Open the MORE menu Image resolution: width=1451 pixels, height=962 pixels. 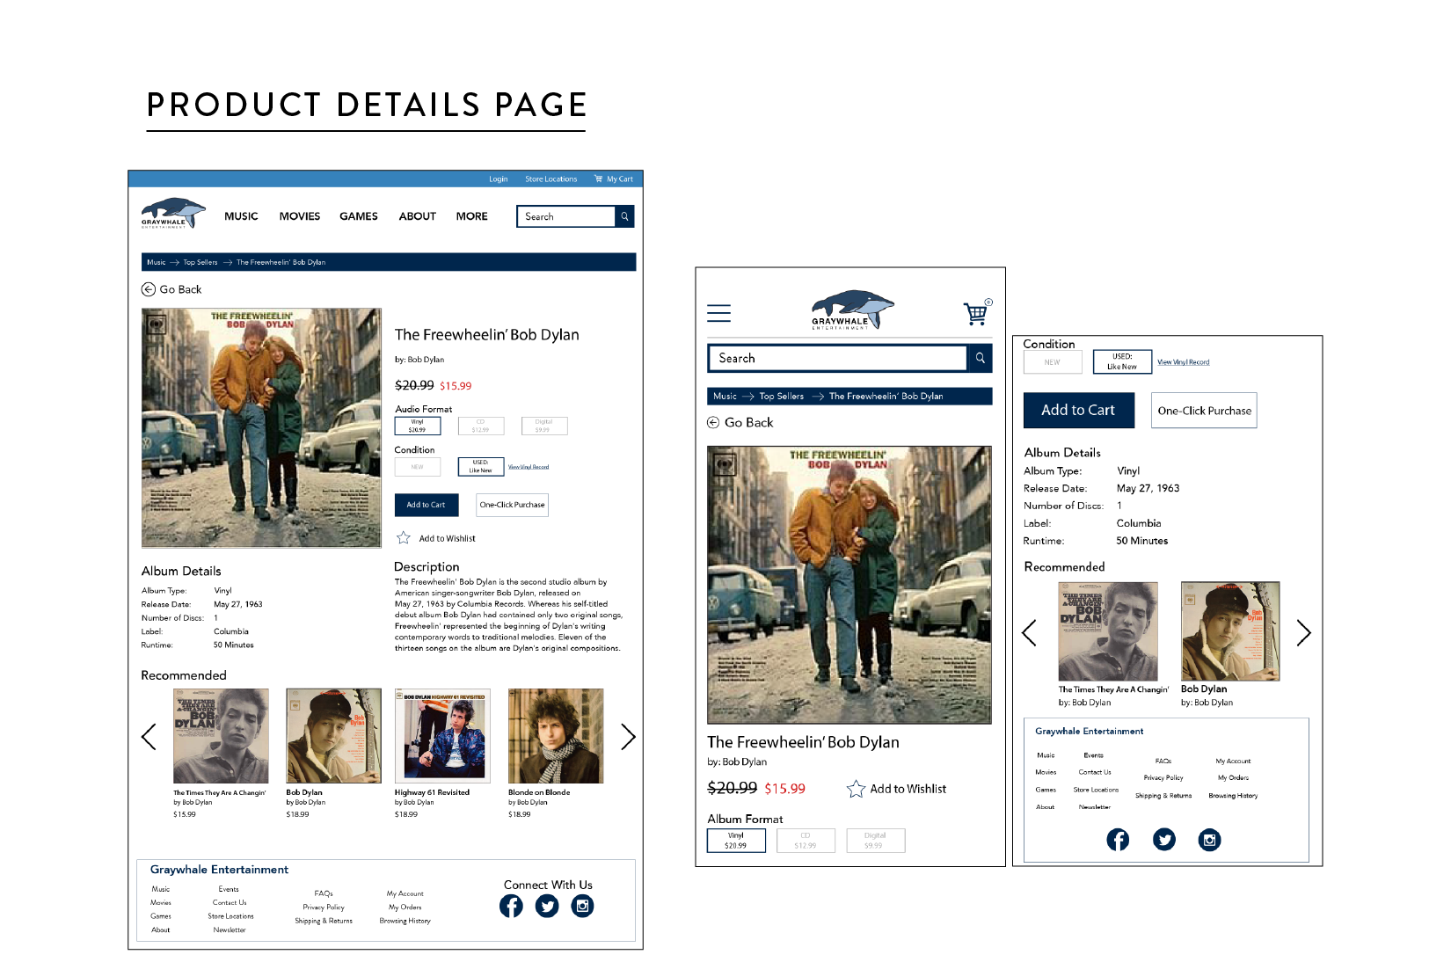472,216
